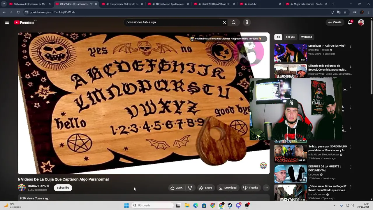Open options menu for SORDOMUDO video
This screenshot has width=373, height=210.
click(x=351, y=147)
